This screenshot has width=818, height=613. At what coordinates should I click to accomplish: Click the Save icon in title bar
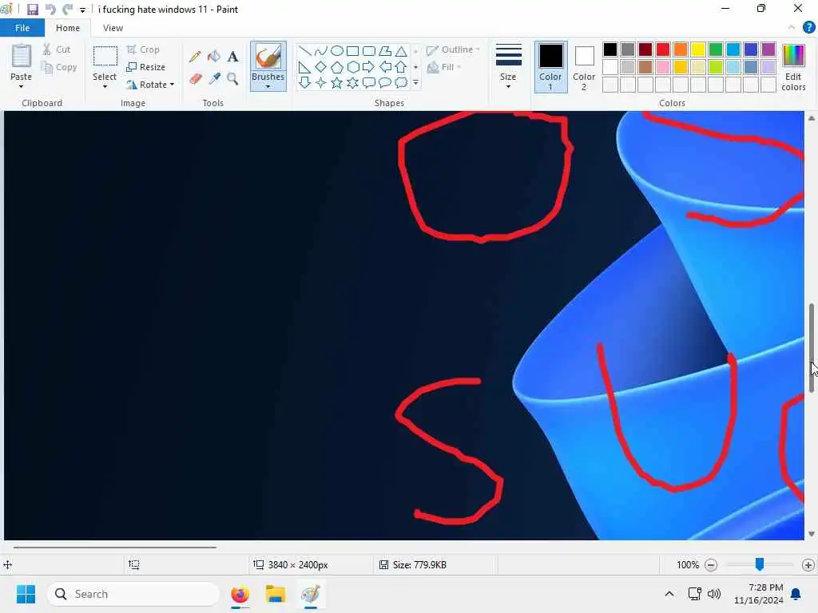32,10
